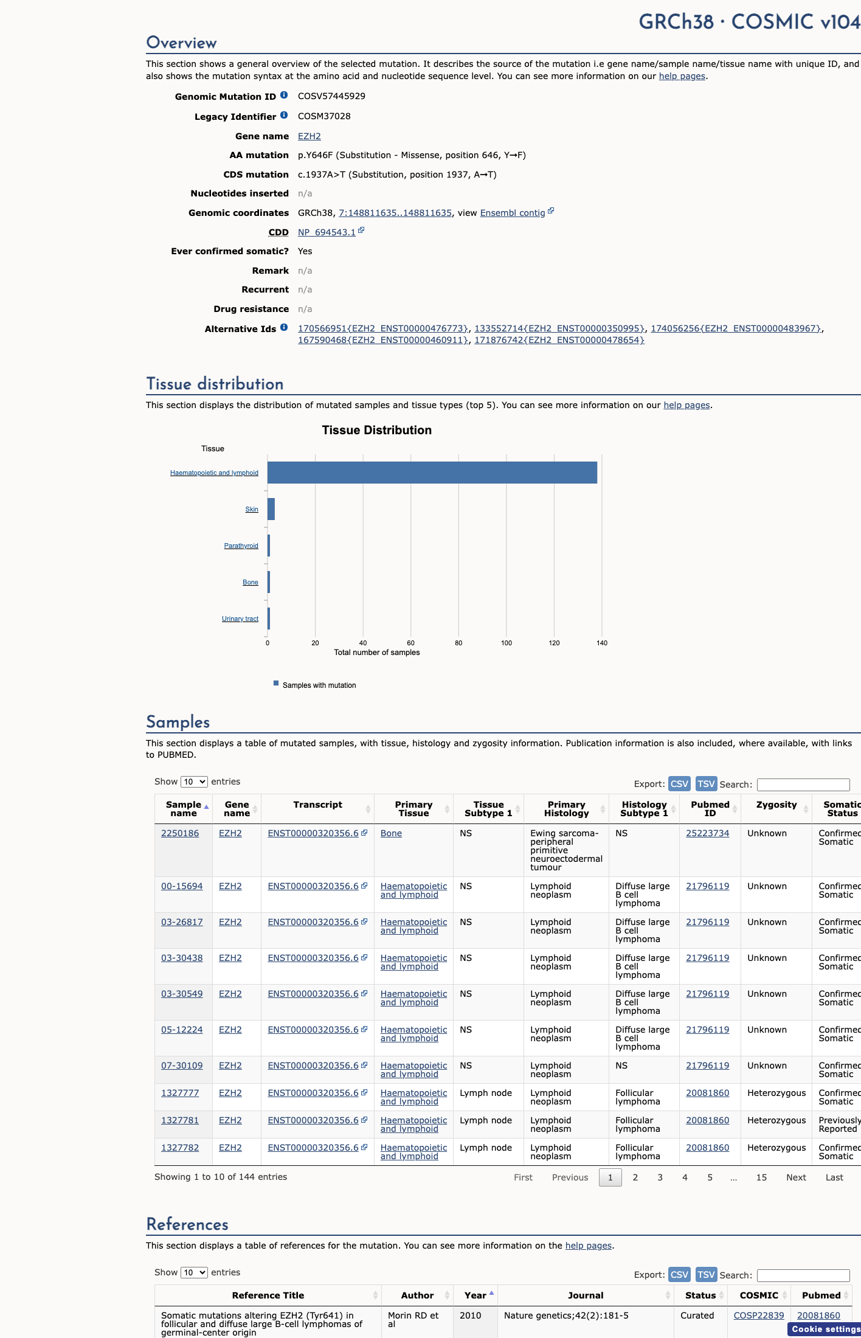Open sample 03-30549 link
The image size is (861, 1338).
click(x=182, y=994)
